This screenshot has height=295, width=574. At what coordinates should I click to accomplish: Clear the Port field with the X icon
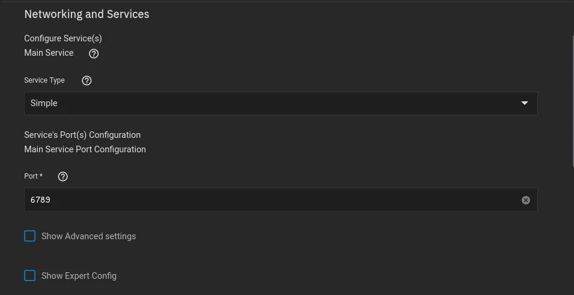tap(526, 200)
